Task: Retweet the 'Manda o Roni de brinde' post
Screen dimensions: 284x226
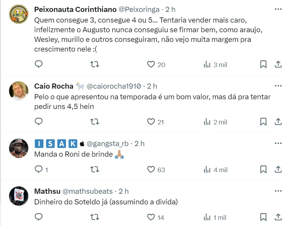Action: point(95,169)
